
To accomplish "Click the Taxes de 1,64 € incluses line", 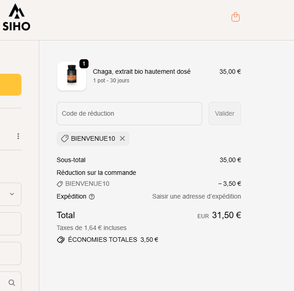I will [x=91, y=228].
